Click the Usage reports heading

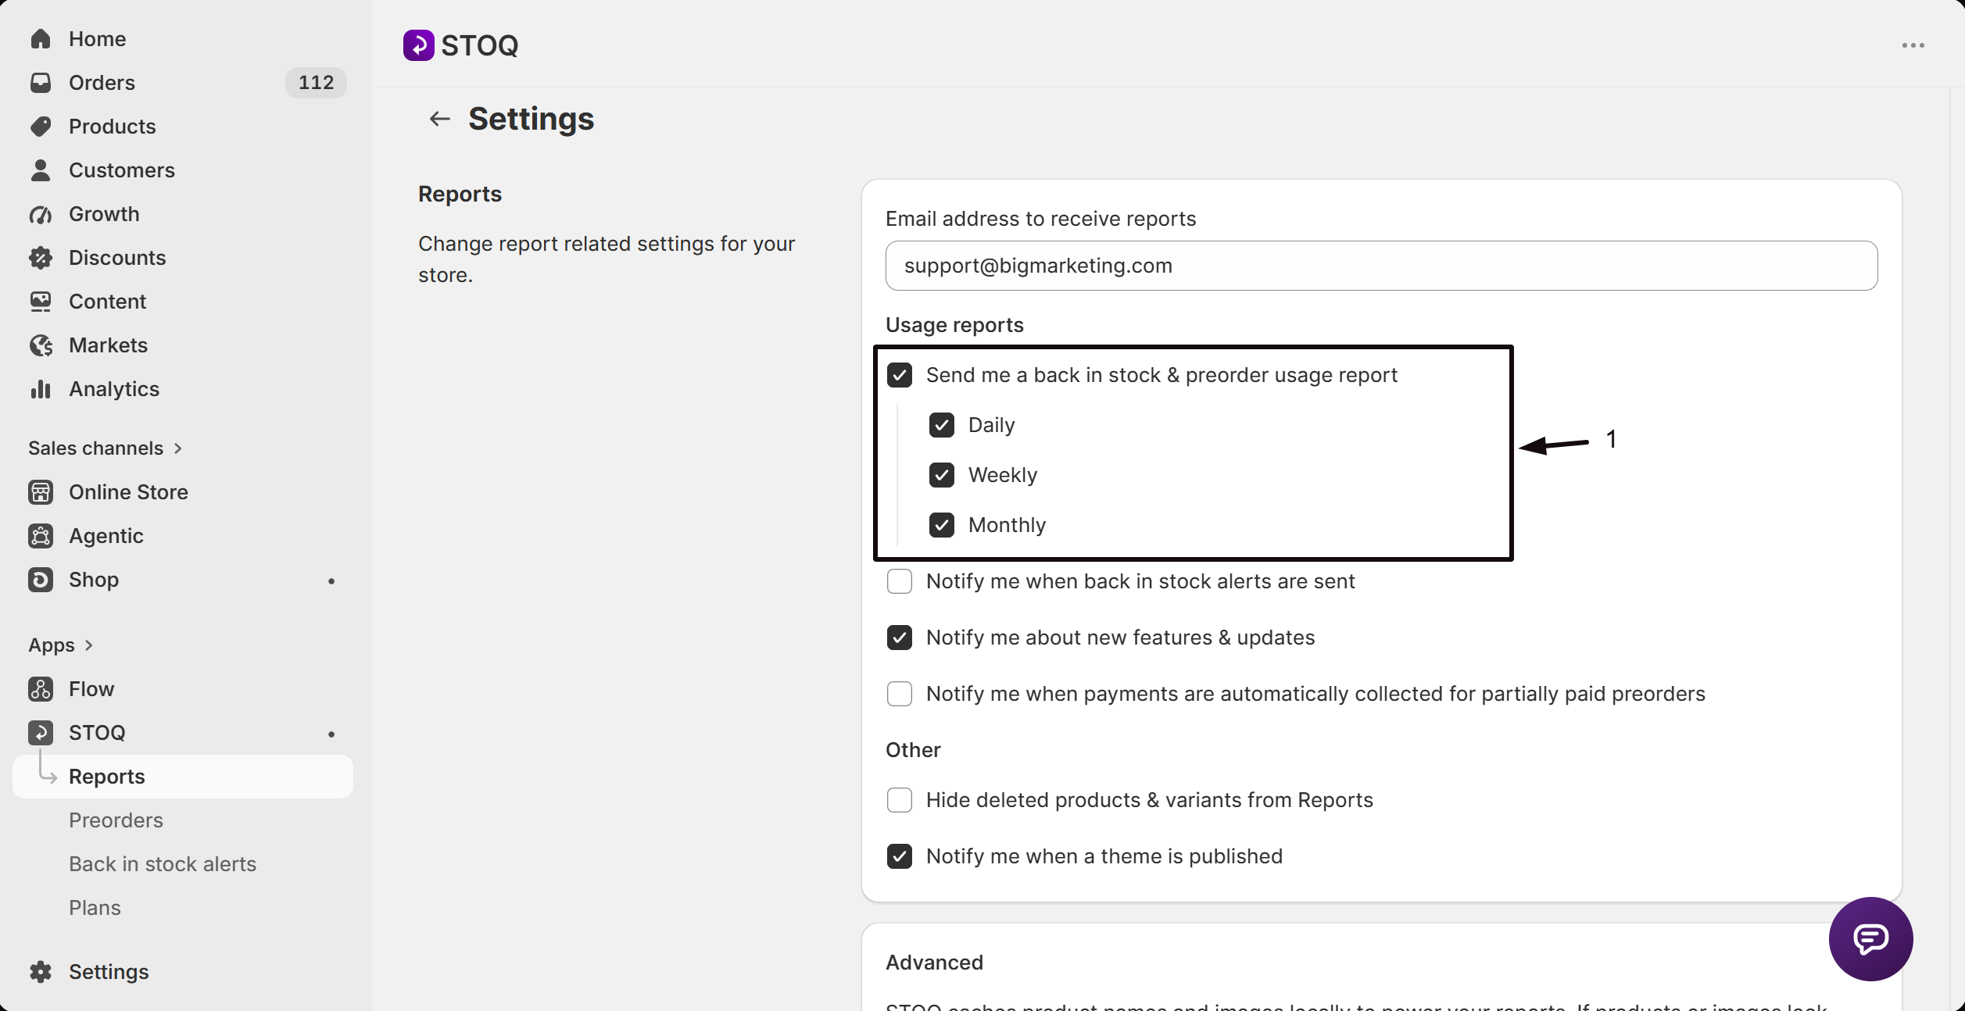[x=954, y=325]
